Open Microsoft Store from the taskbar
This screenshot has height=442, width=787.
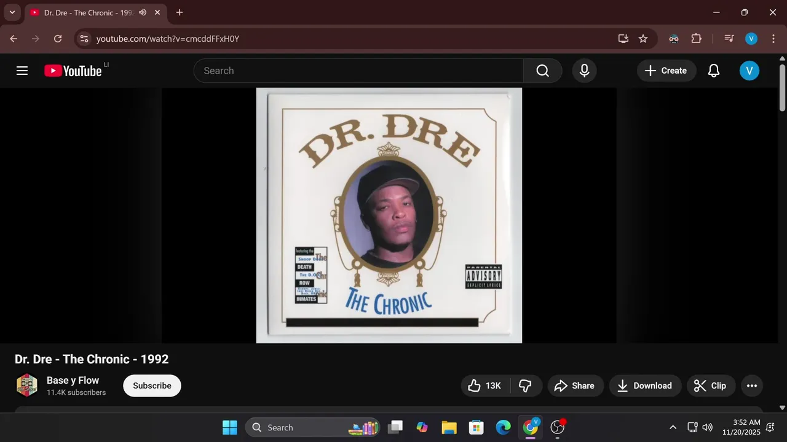476,427
